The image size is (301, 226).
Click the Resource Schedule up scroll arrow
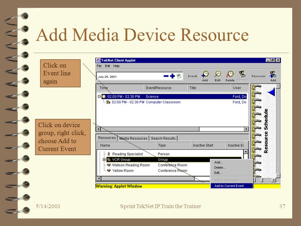pos(278,86)
